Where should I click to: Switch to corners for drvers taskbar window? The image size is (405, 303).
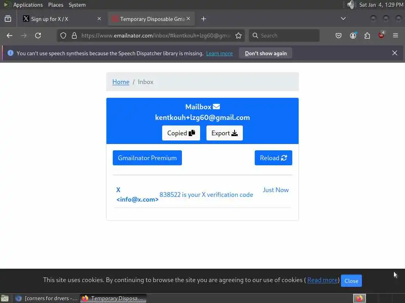click(x=46, y=298)
